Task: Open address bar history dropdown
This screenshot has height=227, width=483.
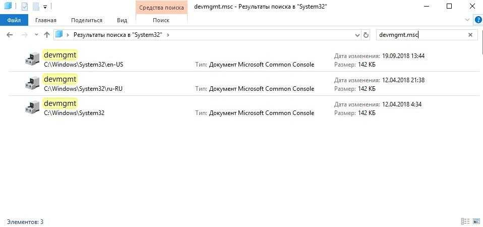Action: point(357,35)
